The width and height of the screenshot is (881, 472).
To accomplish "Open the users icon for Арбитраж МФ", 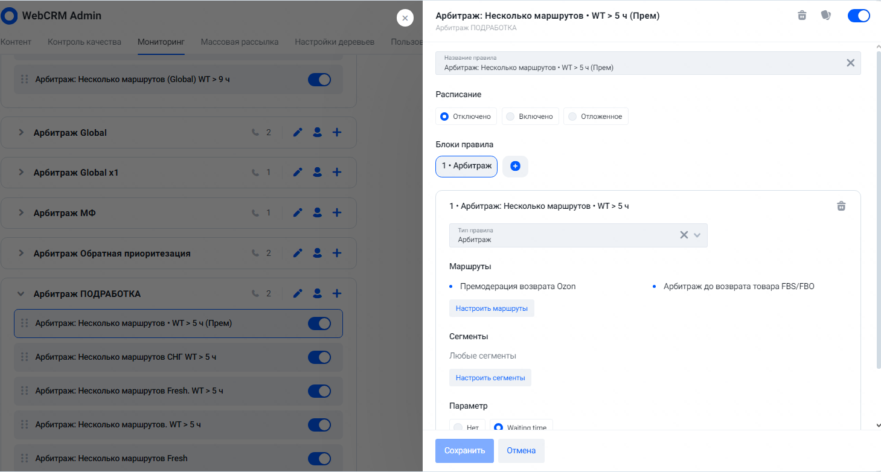I will tap(317, 213).
